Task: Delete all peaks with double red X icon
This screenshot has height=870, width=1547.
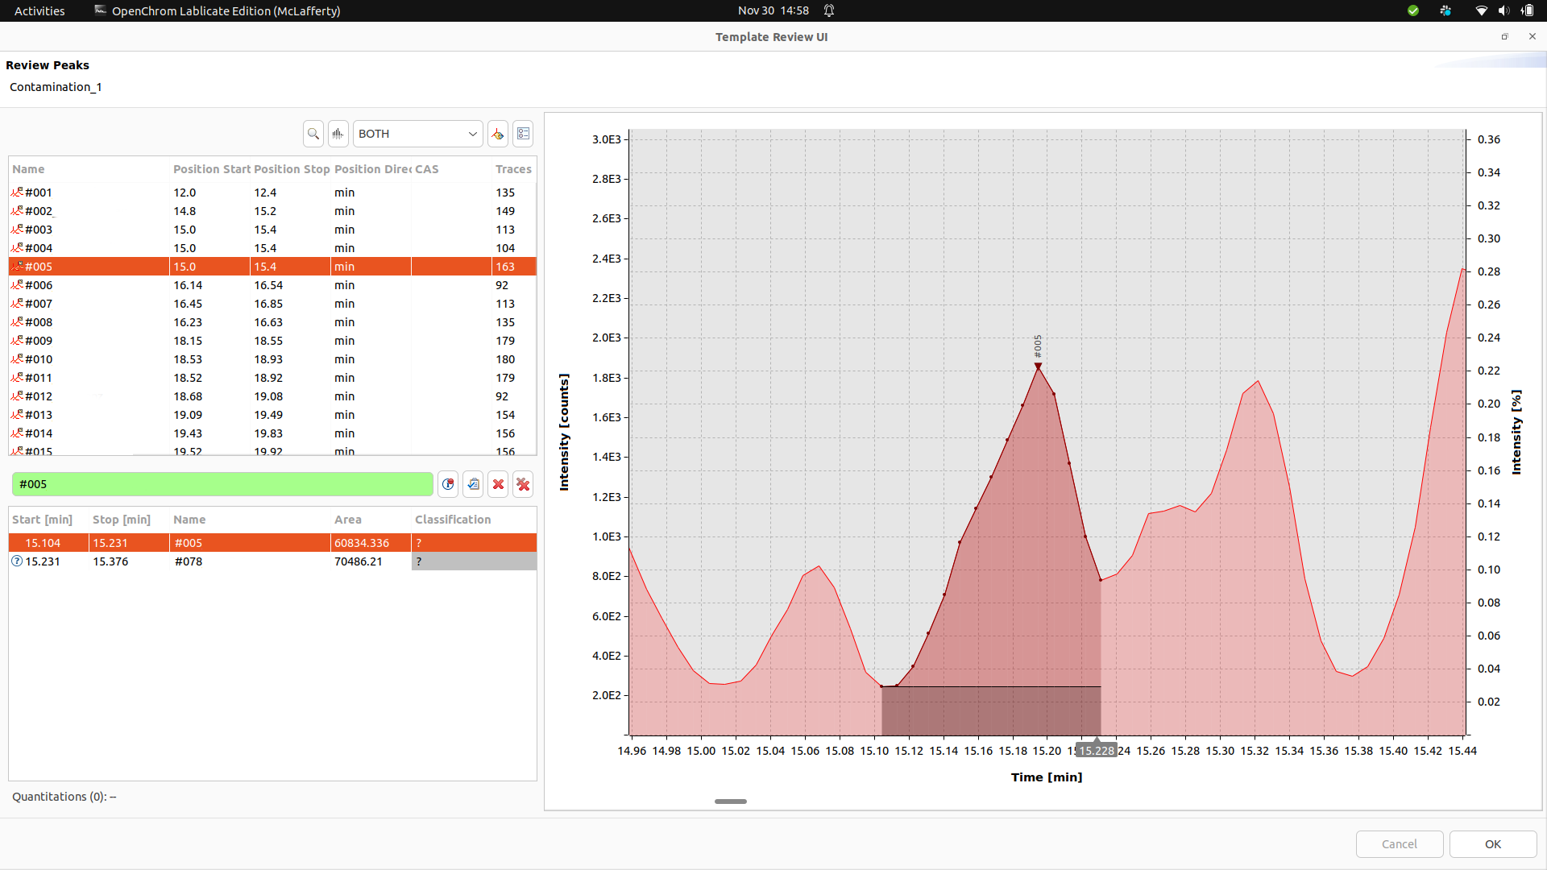Action: point(523,484)
